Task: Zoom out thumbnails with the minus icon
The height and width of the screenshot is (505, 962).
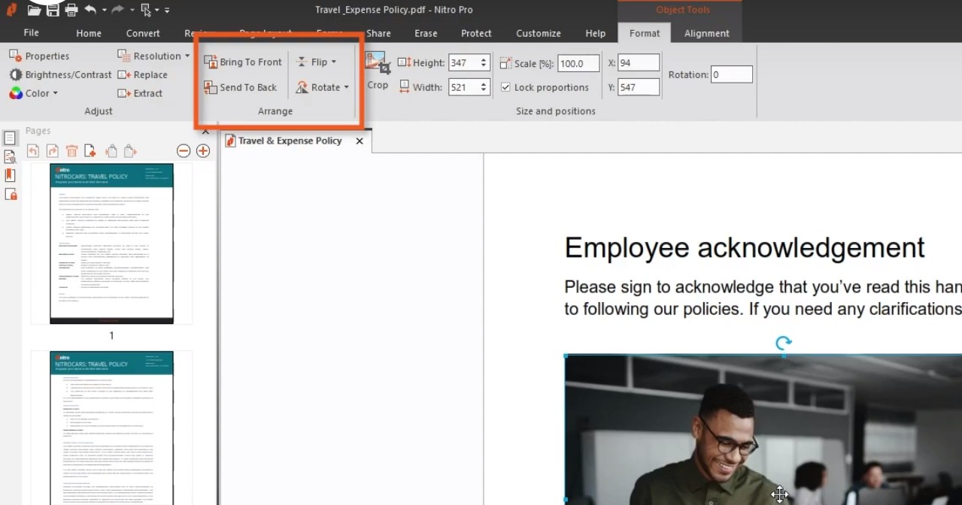Action: (184, 151)
